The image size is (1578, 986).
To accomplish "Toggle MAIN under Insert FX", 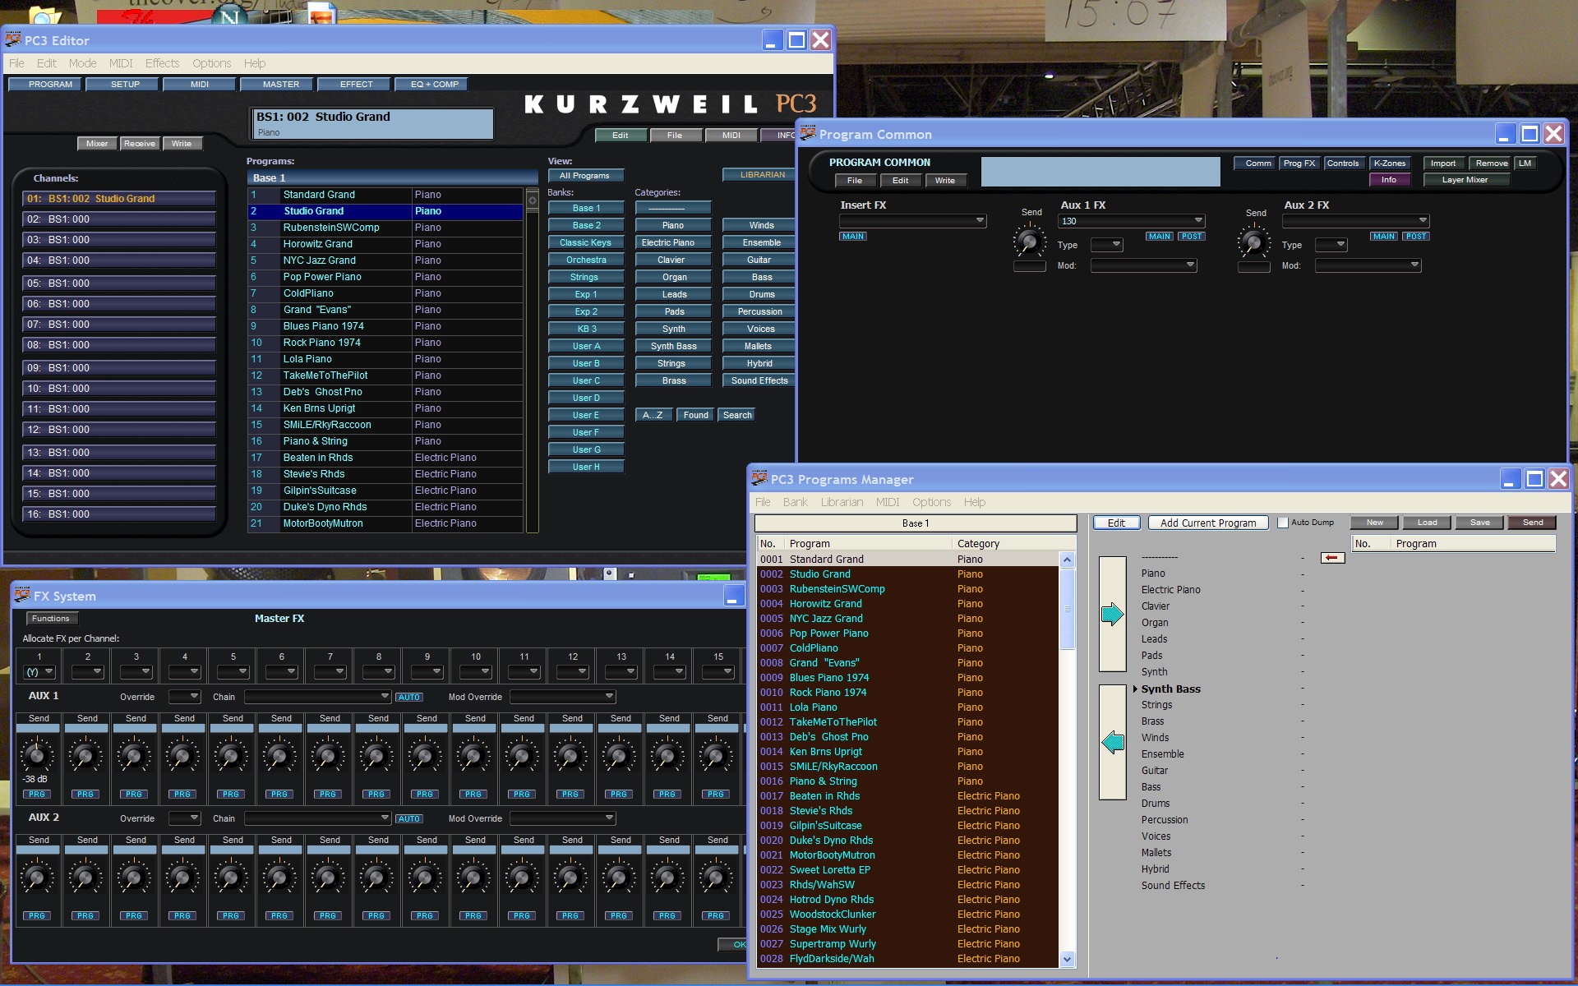I will click(852, 237).
